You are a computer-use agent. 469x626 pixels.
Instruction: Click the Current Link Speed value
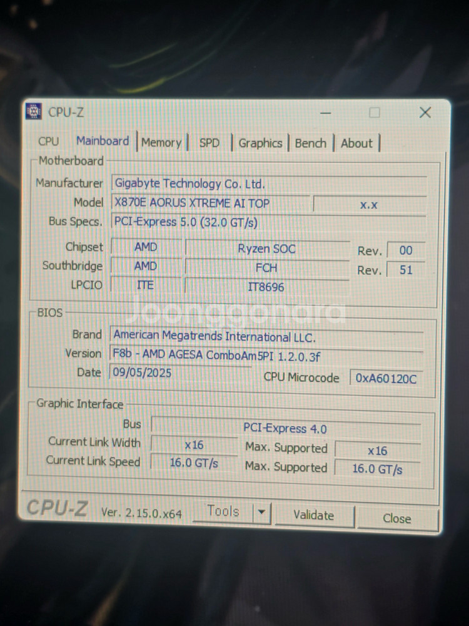tap(194, 463)
